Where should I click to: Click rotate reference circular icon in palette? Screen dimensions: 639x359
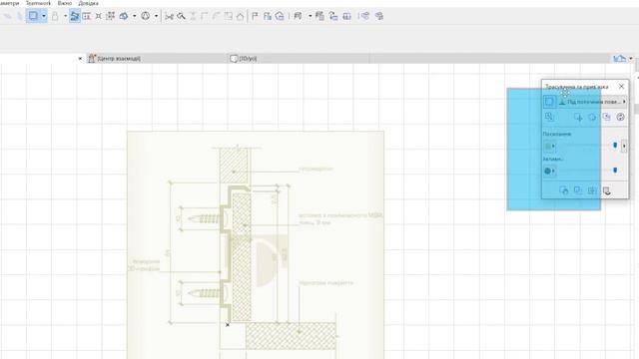point(592,118)
